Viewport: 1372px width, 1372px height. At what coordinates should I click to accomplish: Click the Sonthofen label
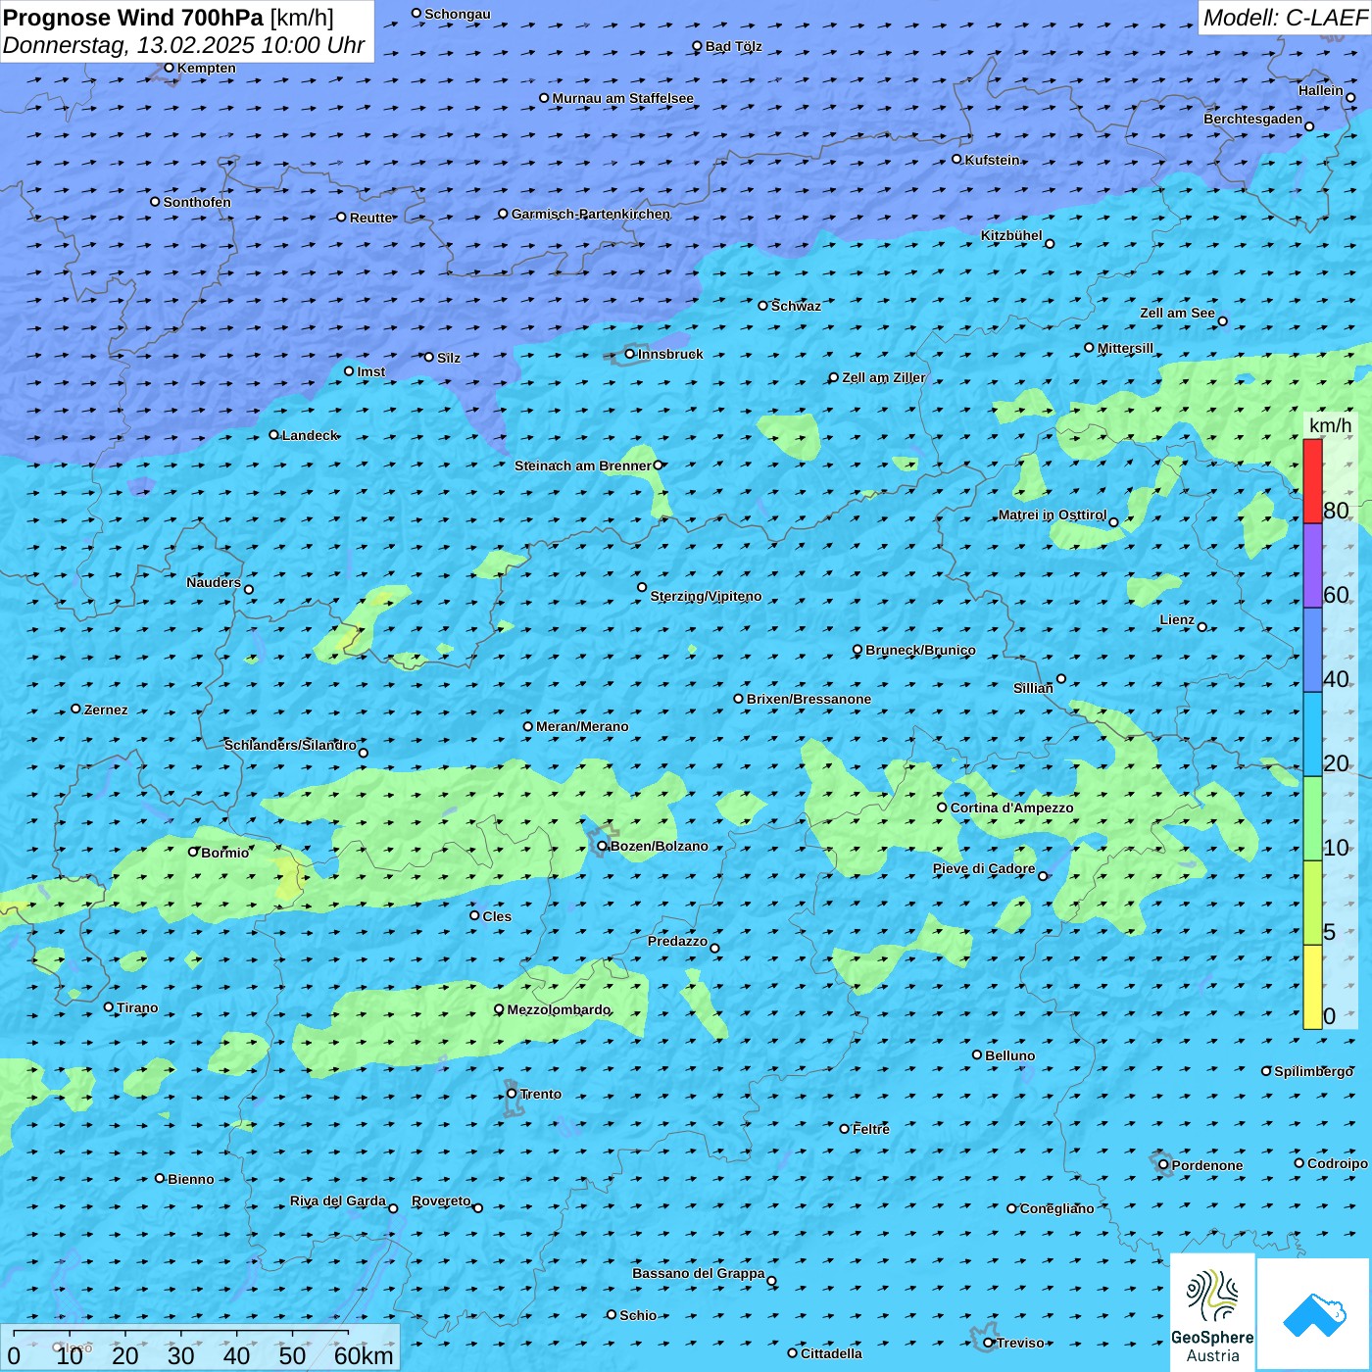197,202
